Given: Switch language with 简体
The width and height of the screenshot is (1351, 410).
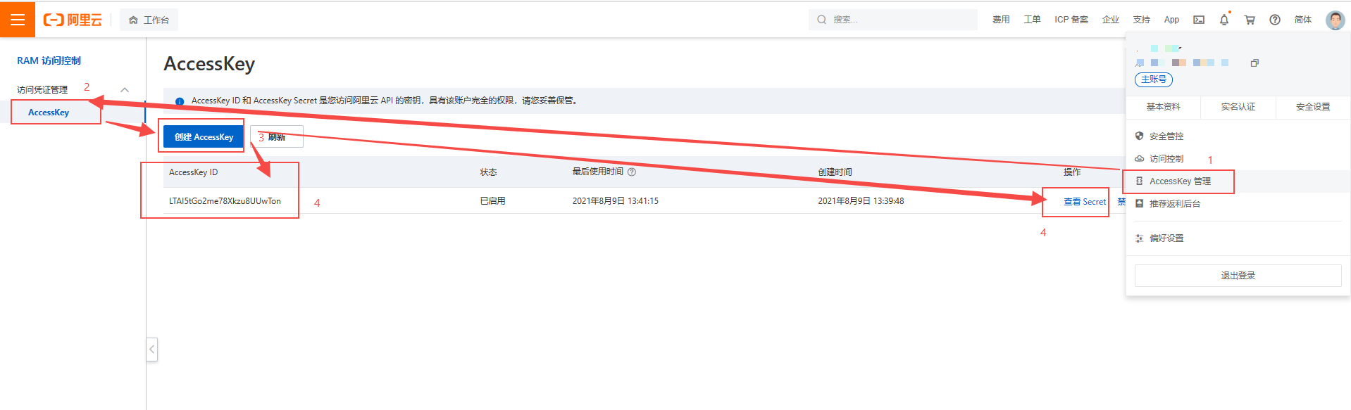Looking at the screenshot, I should tap(1303, 20).
